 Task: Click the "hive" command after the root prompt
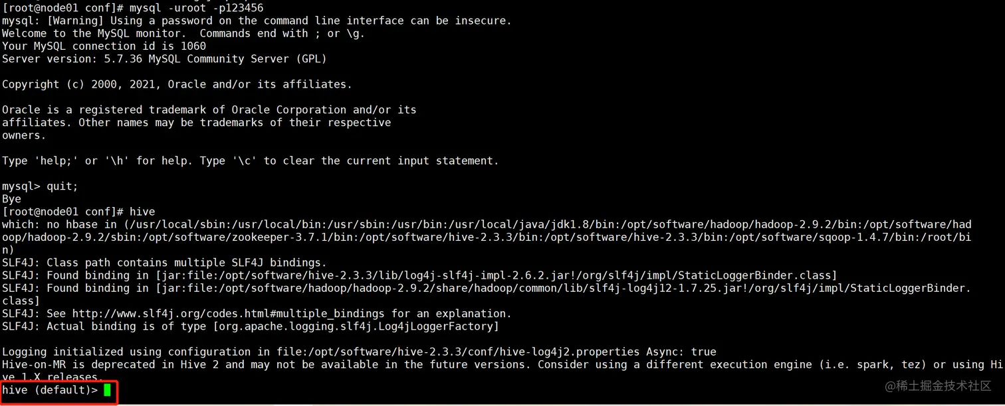[142, 212]
